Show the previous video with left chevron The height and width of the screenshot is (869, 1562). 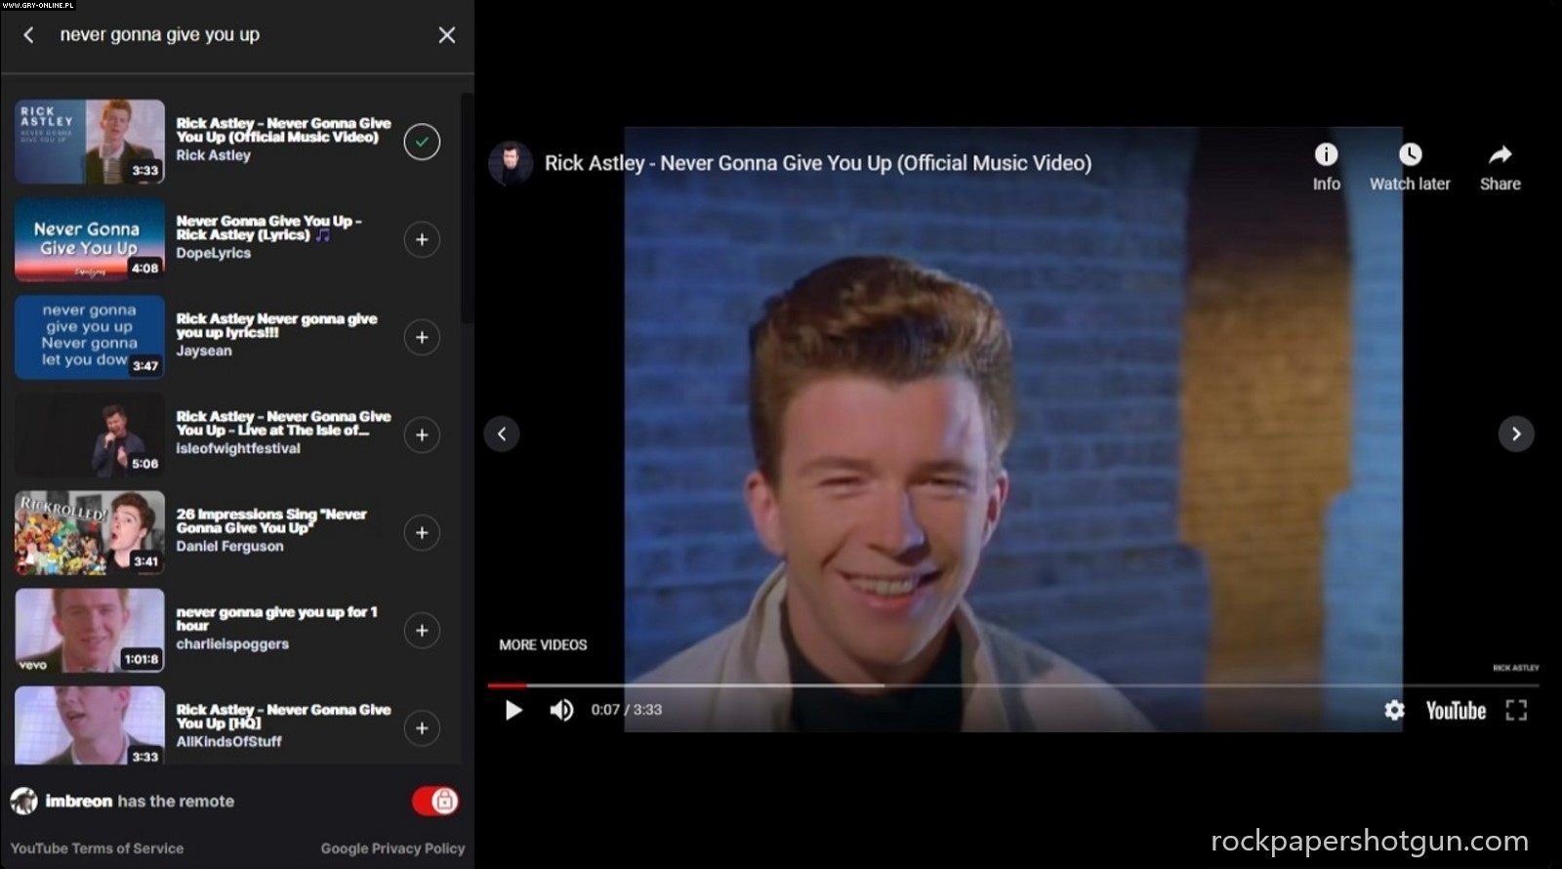click(x=502, y=434)
